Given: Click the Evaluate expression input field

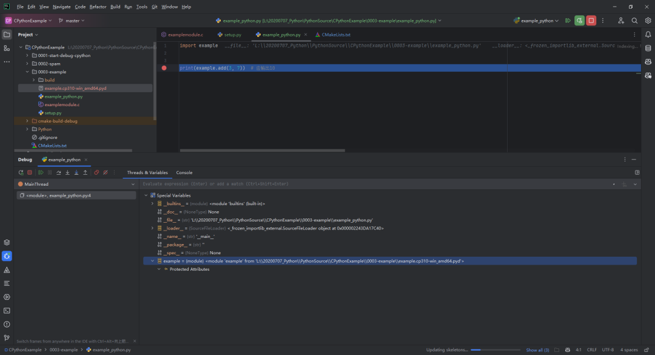Looking at the screenshot, I should click(x=376, y=184).
